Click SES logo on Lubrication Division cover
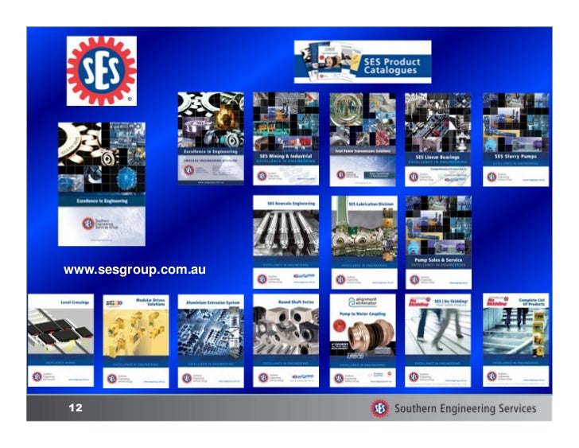The height and width of the screenshot is (448, 579). 340,280
